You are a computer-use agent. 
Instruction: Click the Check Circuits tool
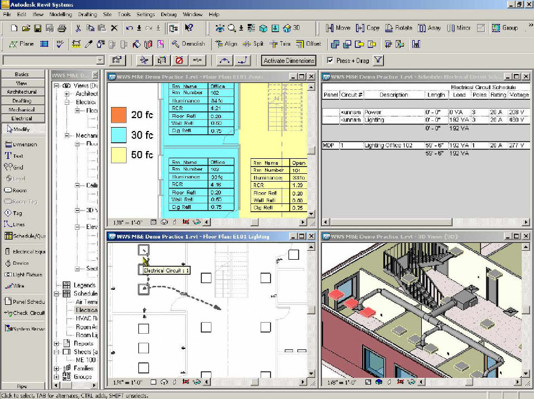click(25, 313)
